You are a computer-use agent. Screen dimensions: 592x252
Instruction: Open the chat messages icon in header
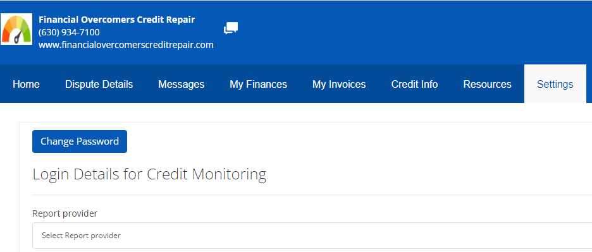231,28
